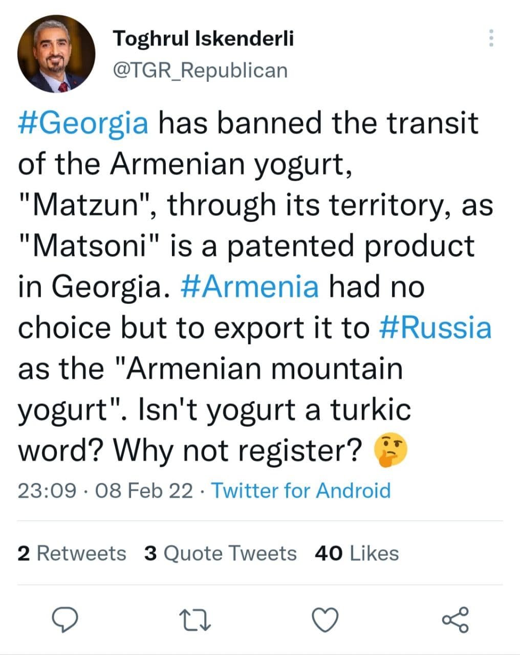Tap the retweet arrows icon
The width and height of the screenshot is (520, 655).
click(197, 621)
